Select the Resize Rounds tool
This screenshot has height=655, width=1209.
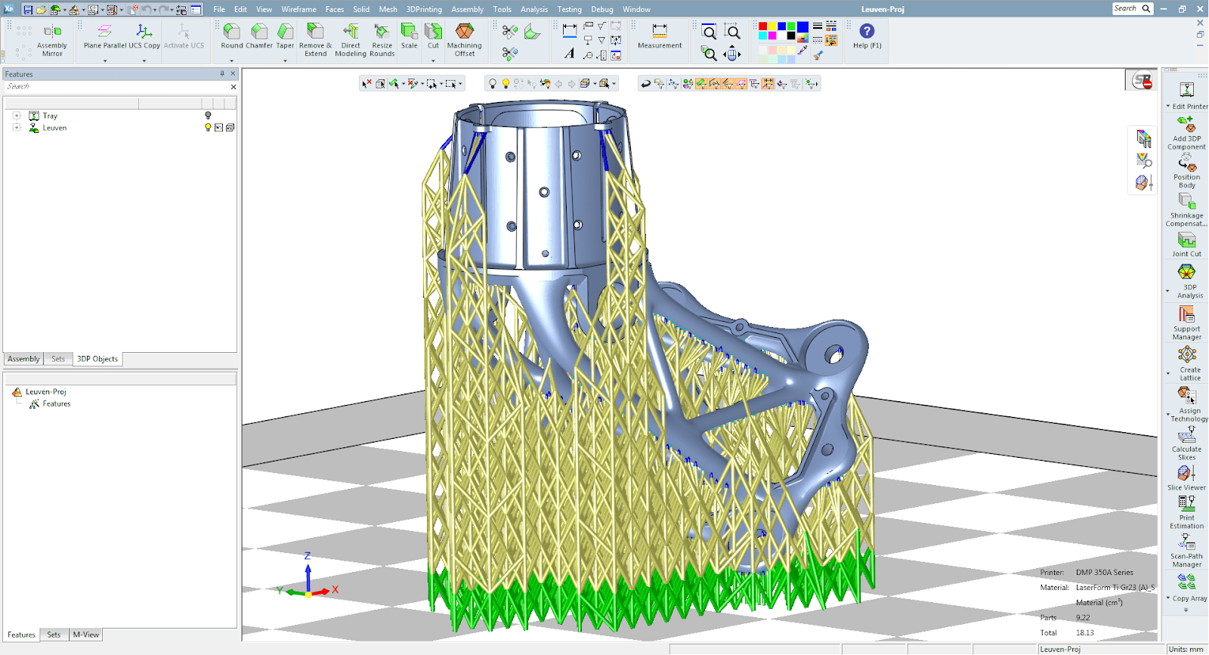click(x=382, y=40)
